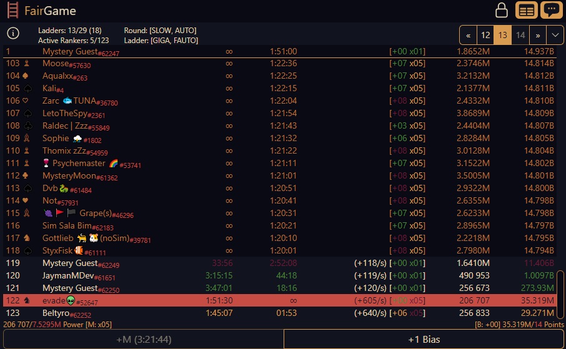
Task: Click the highlighted evade #52647 row
Action: 281,300
